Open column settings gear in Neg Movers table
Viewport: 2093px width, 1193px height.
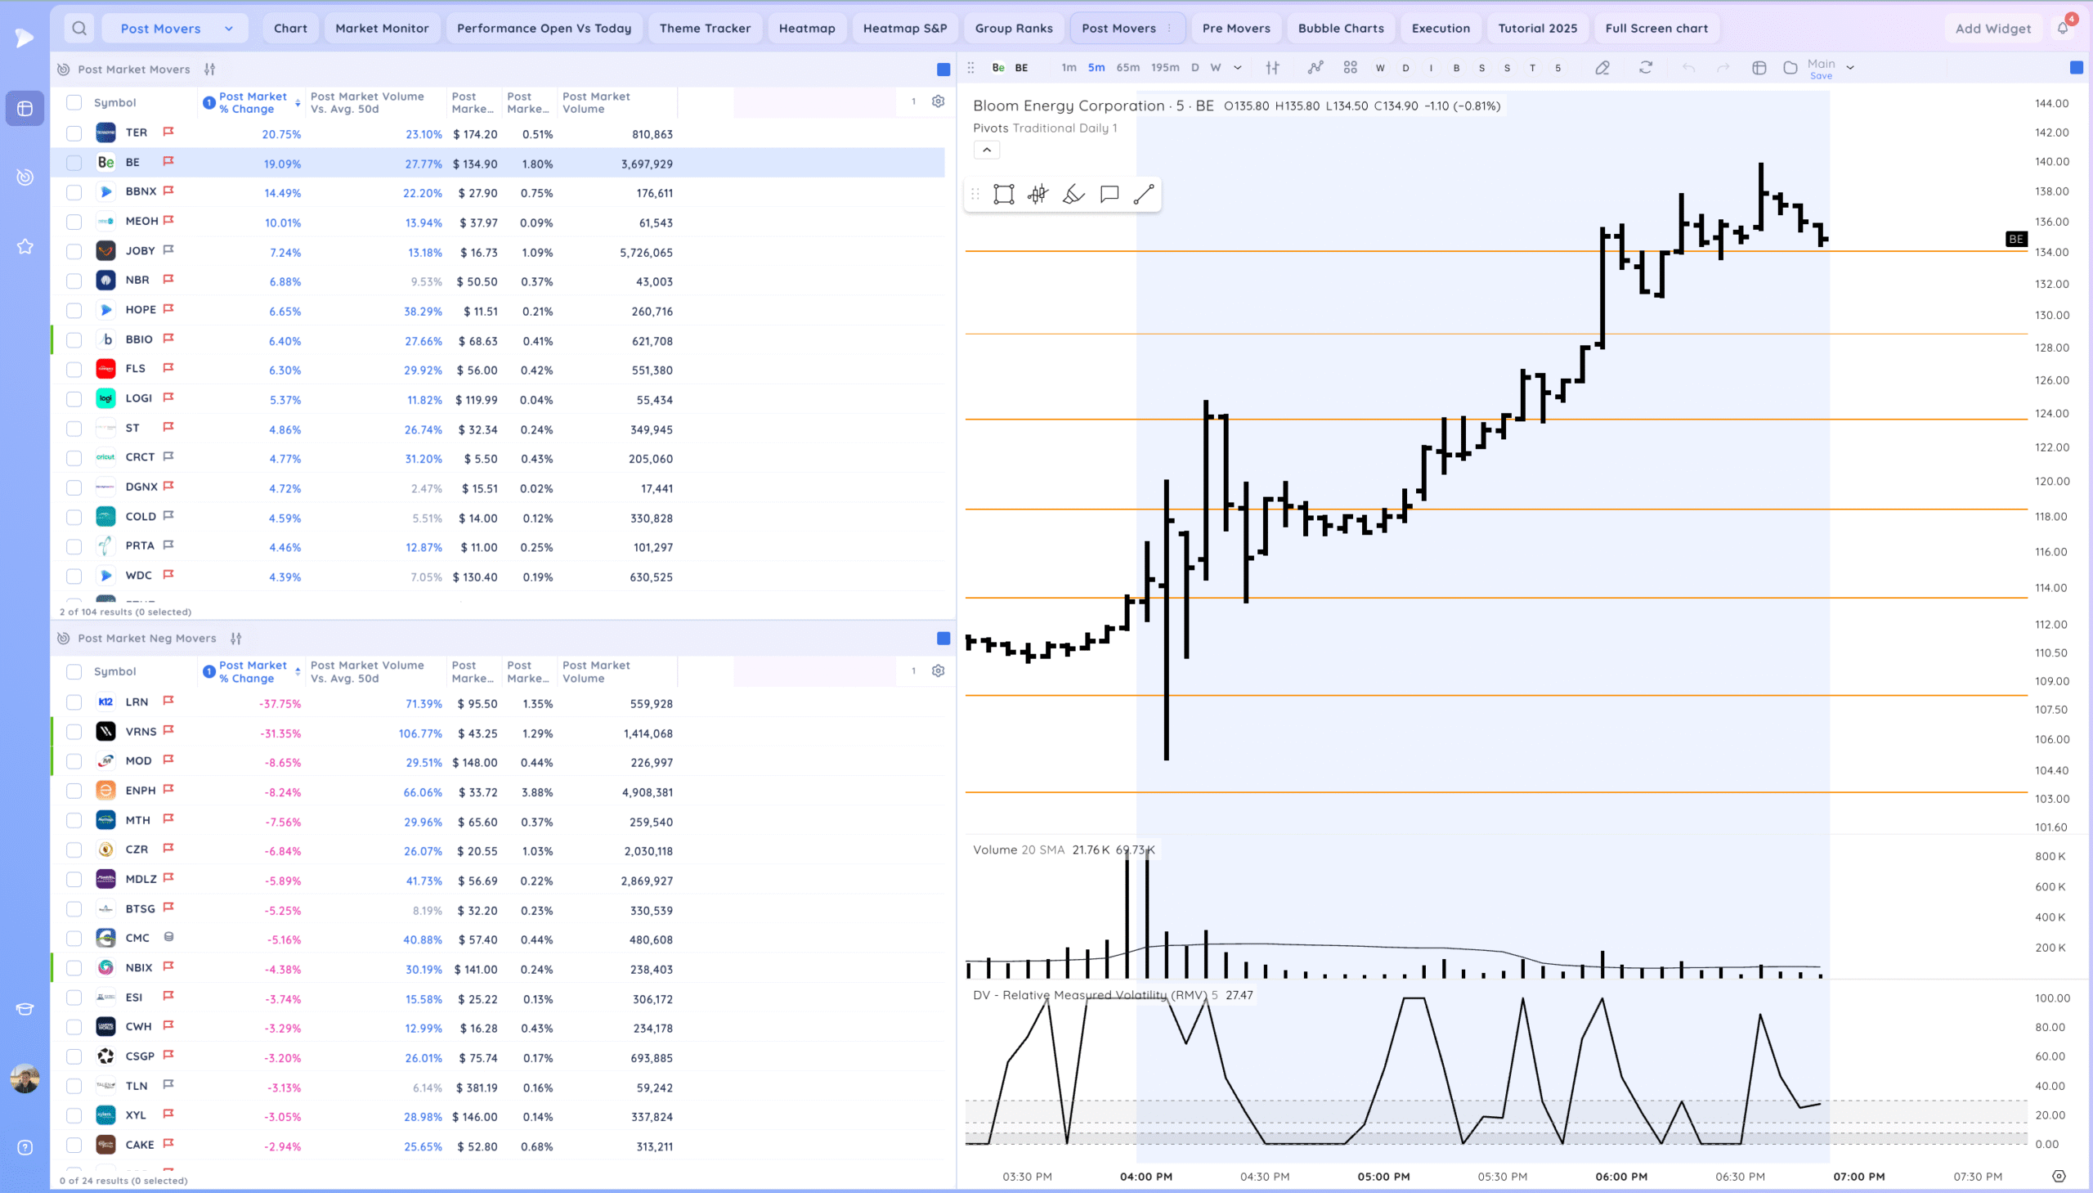pyautogui.click(x=938, y=671)
